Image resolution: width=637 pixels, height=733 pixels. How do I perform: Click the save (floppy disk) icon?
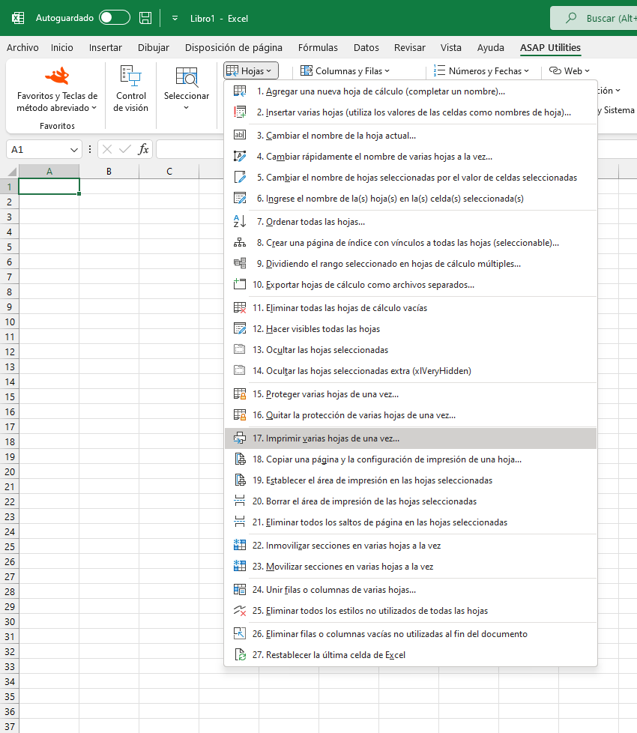[x=145, y=18]
